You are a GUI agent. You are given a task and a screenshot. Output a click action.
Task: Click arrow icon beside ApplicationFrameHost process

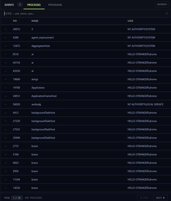5,96
